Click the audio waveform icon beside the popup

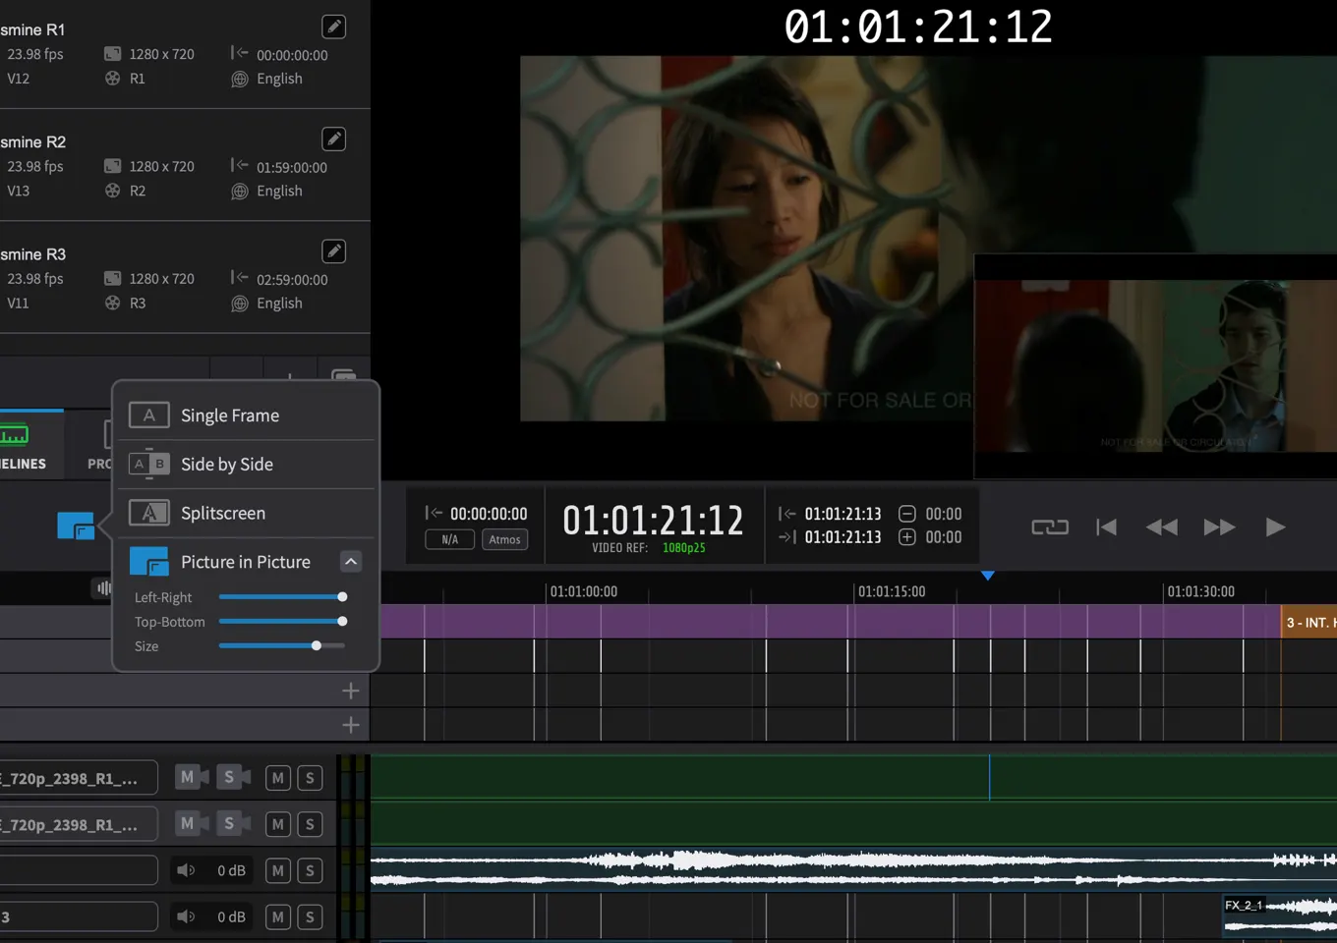(x=103, y=587)
